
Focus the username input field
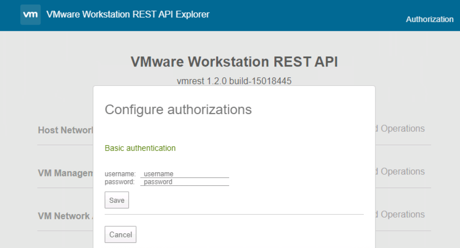pos(184,174)
